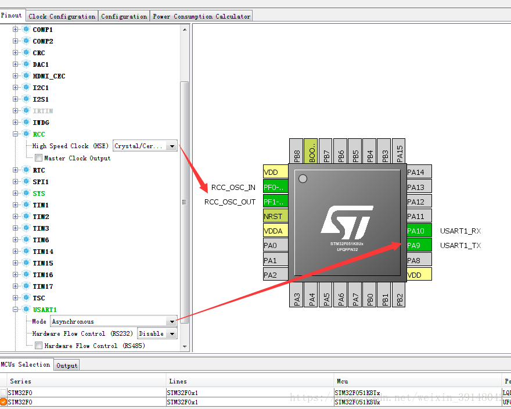Click the RTC peripheral cube icon
511x409 pixels.
pyautogui.click(x=26, y=170)
